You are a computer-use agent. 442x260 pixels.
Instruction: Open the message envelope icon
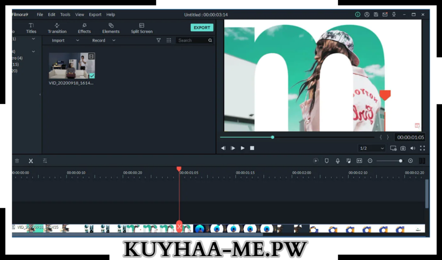pos(385,14)
